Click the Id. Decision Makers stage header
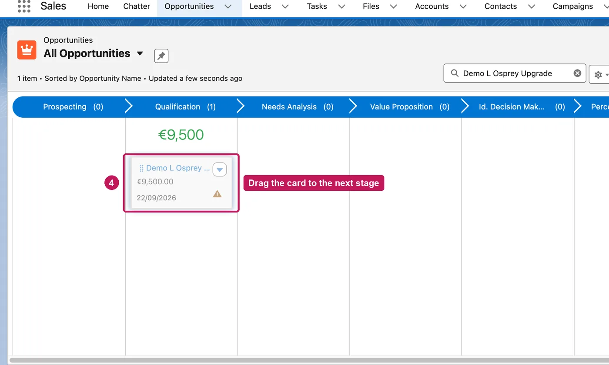 pos(522,107)
